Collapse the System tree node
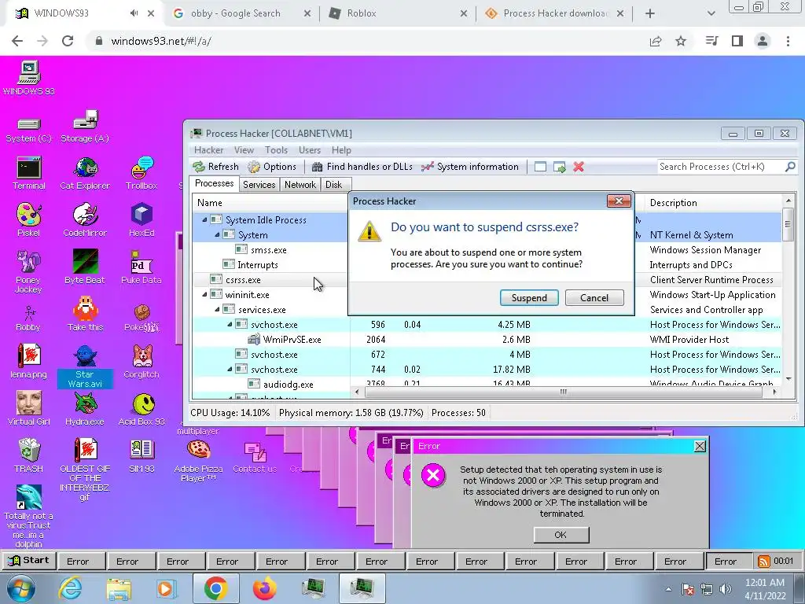 click(x=217, y=234)
